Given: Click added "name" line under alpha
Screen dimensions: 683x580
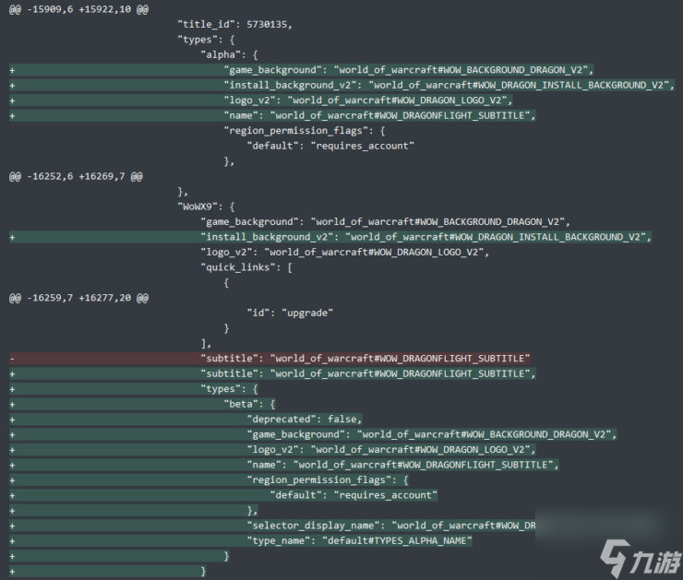Looking at the screenshot, I should [x=272, y=116].
